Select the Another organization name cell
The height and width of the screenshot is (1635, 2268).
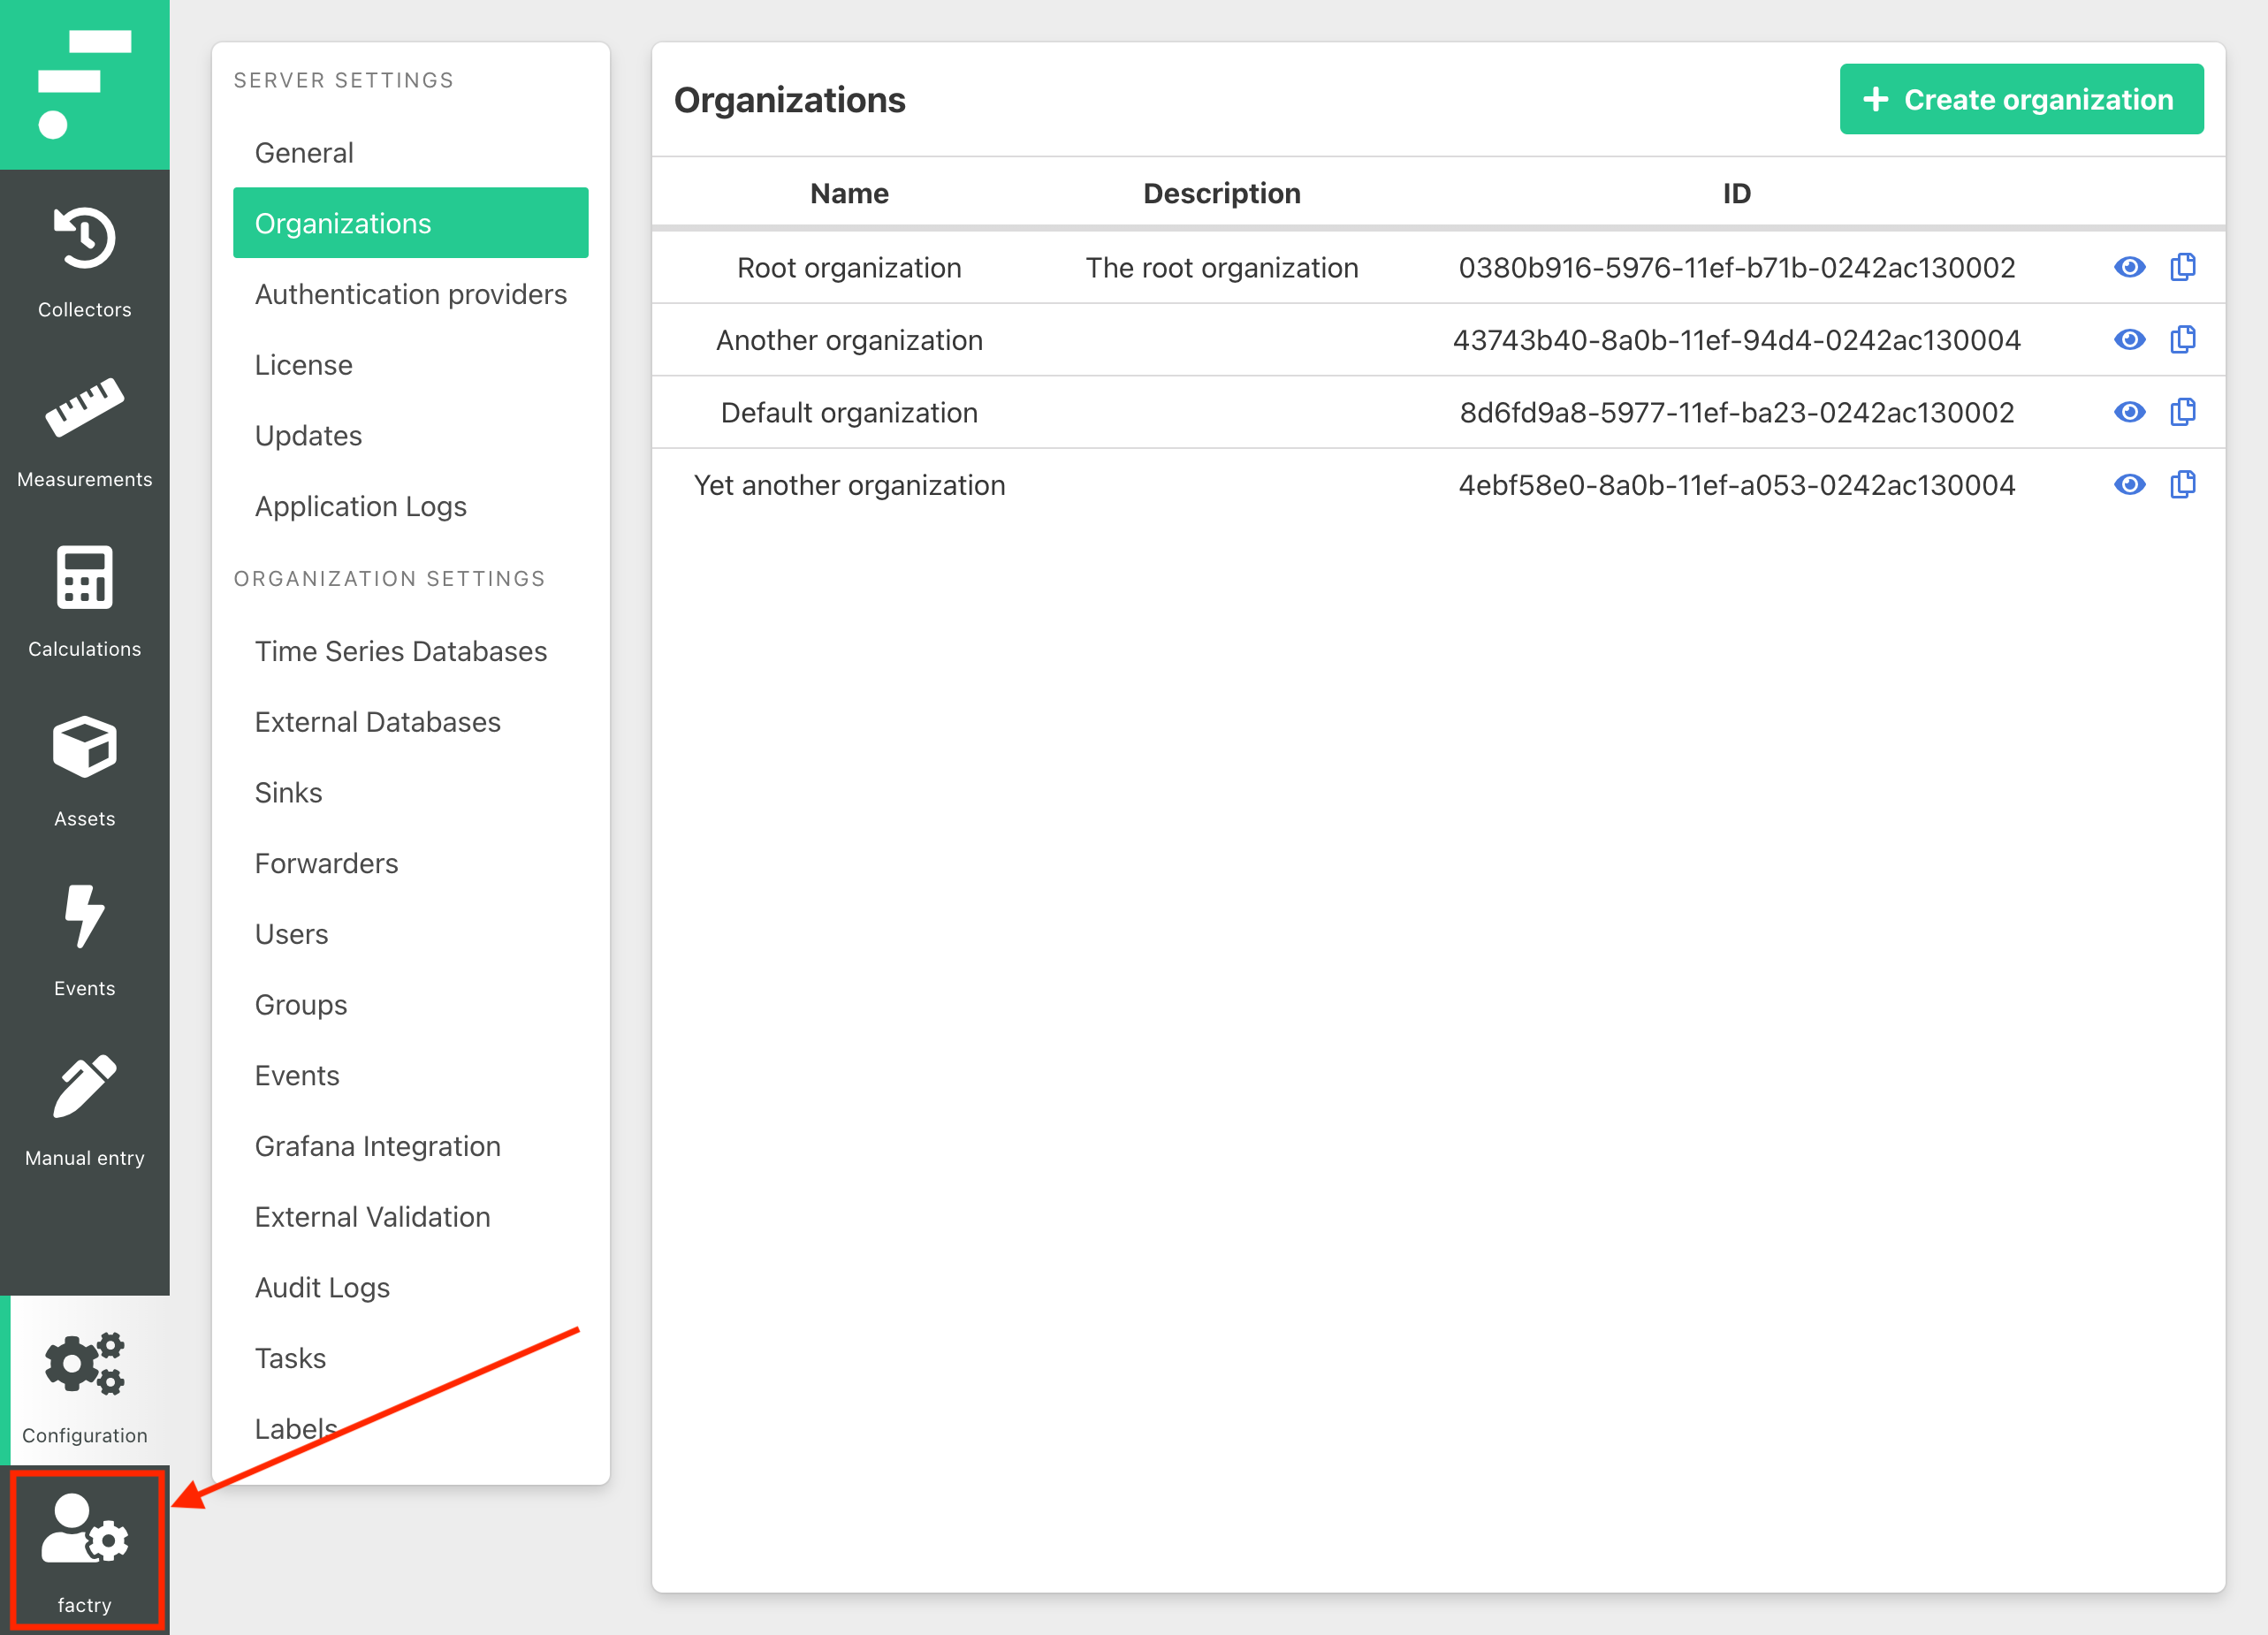coord(849,340)
